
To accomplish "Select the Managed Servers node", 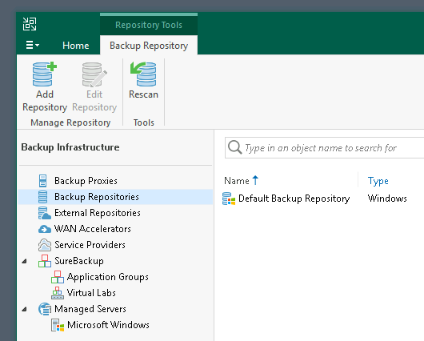I will pos(90,309).
